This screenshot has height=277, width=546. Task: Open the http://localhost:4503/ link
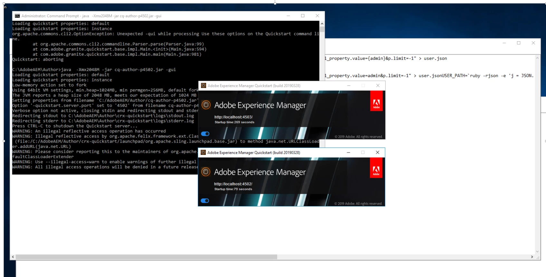pyautogui.click(x=234, y=117)
